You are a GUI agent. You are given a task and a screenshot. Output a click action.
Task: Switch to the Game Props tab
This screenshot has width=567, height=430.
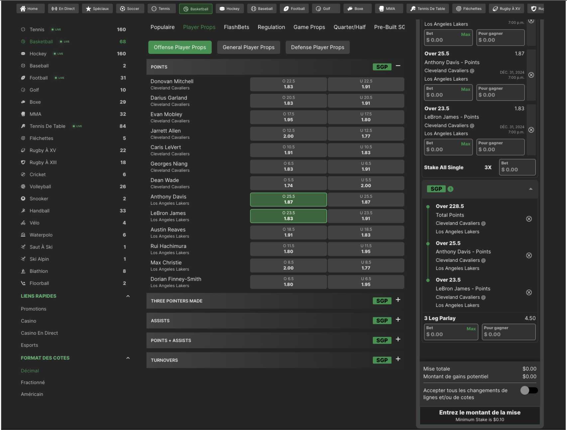coord(309,27)
